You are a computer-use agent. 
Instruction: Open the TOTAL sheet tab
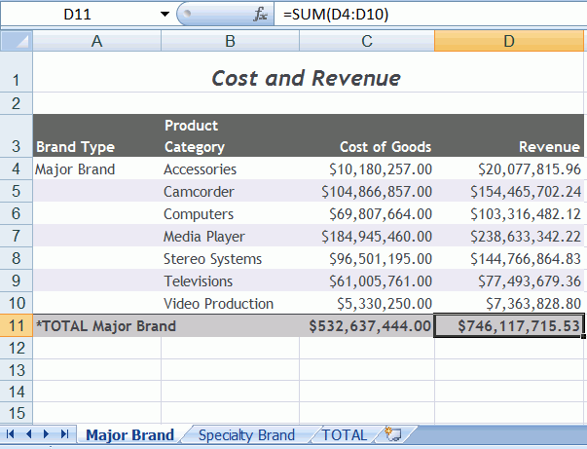(x=345, y=435)
